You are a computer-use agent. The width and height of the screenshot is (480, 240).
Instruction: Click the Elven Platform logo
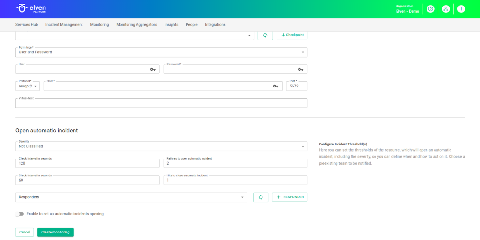click(30, 9)
